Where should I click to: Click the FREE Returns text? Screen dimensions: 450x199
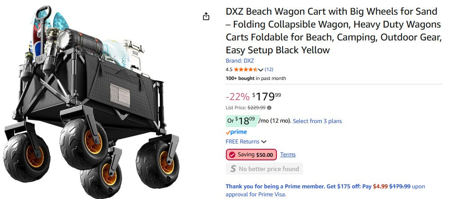242,142
